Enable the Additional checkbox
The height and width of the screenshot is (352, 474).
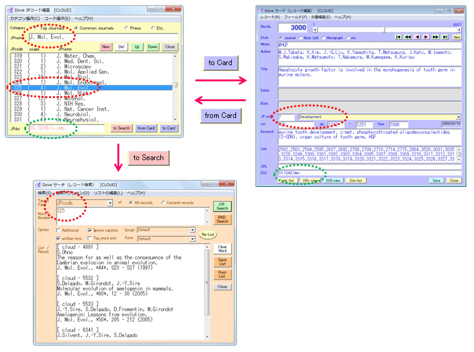[x=58, y=230]
